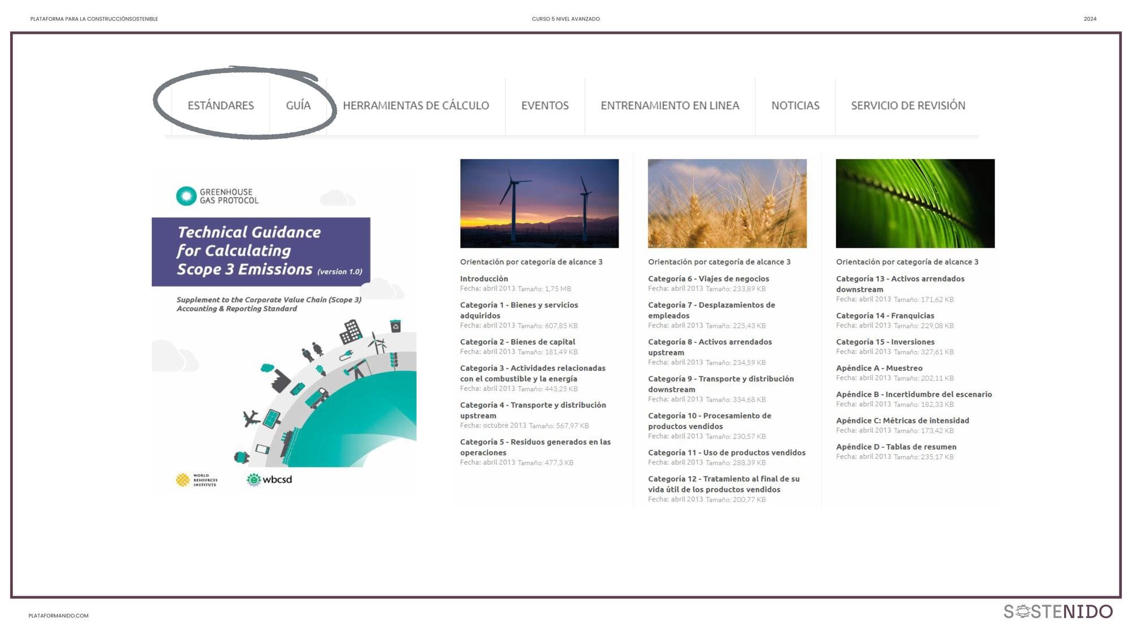Click the wind turbines sunset thumbnail

(539, 203)
